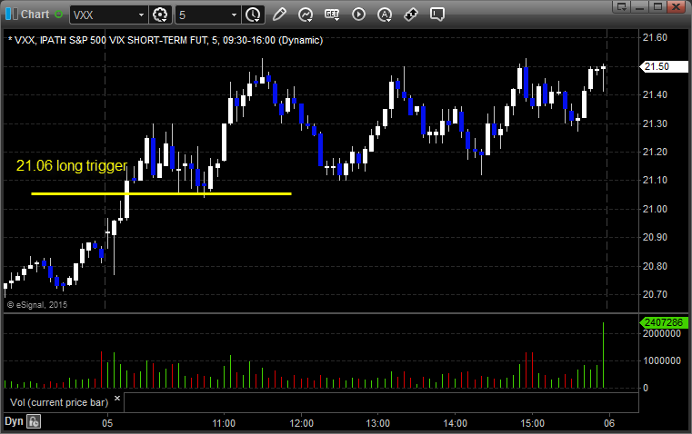Open the GET tools menu
This screenshot has width=692, height=434.
[332, 15]
